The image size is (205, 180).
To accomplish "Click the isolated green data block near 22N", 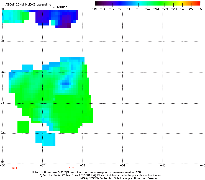I will point(23,127).
